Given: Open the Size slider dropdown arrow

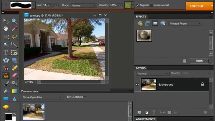Looking at the screenshot, I should click(56, 5).
